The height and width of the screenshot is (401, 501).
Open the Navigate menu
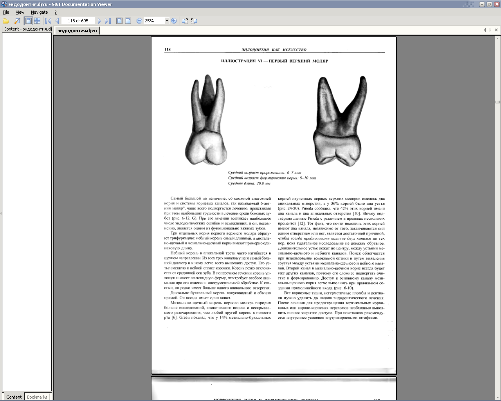coord(40,12)
